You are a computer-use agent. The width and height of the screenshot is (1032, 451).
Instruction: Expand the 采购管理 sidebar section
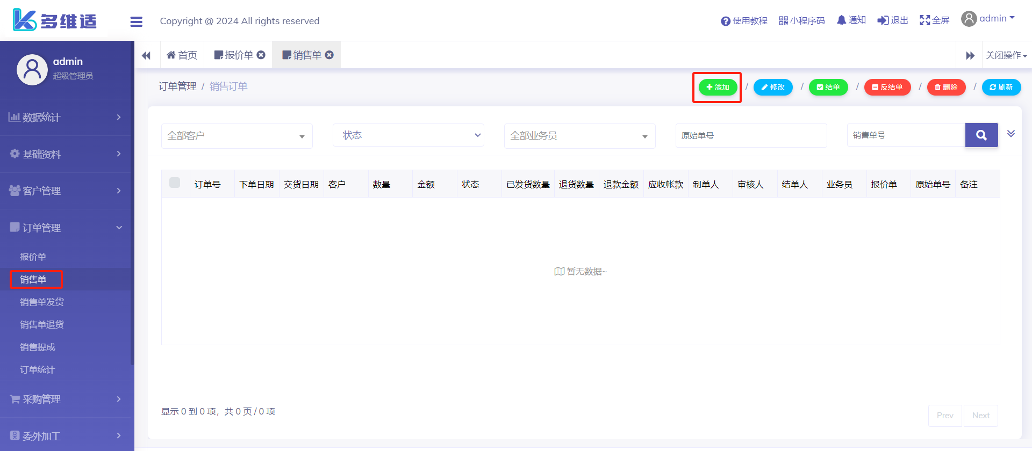coord(66,399)
